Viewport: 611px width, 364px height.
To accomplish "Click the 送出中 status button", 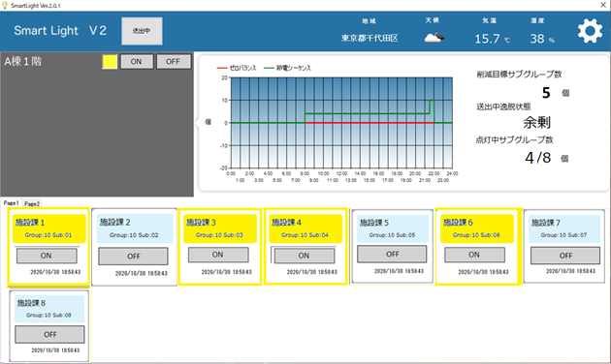I will (x=142, y=31).
